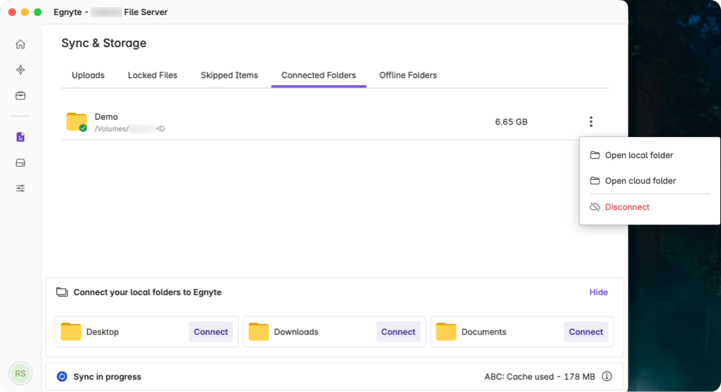Click ABC: Cache used - 178 MB
721x392 pixels.
click(x=540, y=376)
